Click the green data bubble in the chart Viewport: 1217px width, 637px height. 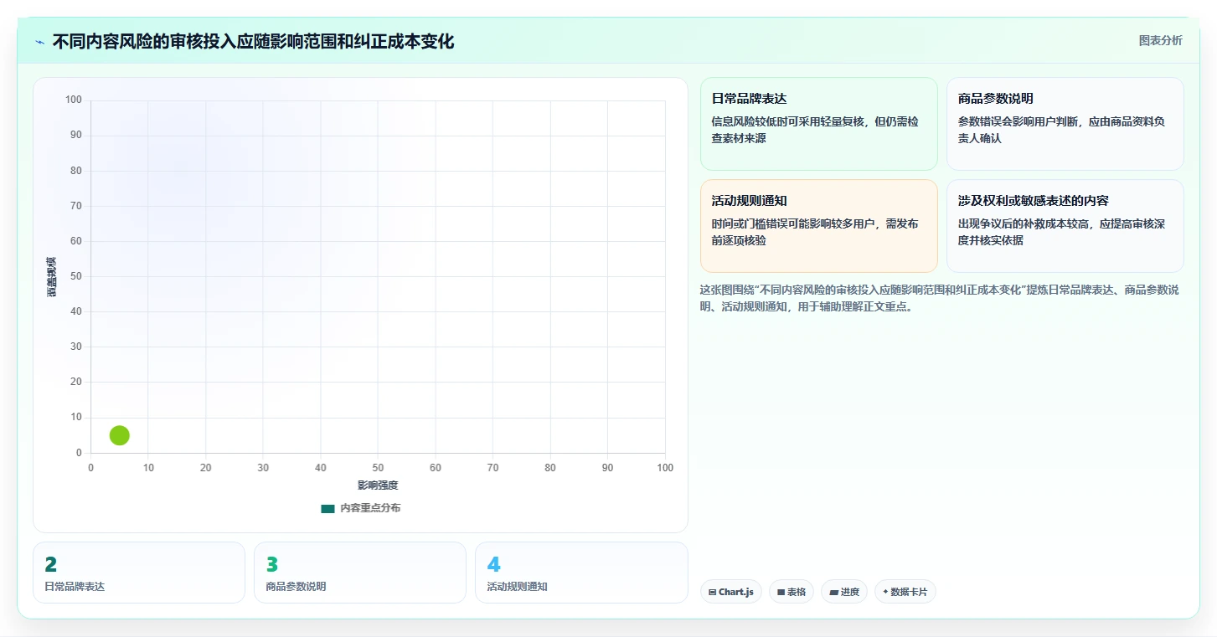pyautogui.click(x=120, y=435)
